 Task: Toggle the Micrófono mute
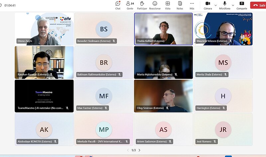tap(225, 5)
